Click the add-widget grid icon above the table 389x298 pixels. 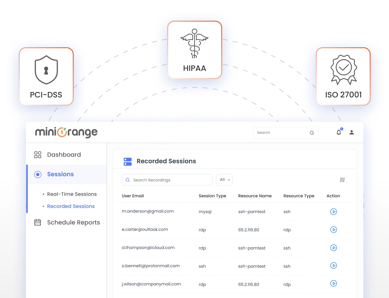tap(342, 180)
